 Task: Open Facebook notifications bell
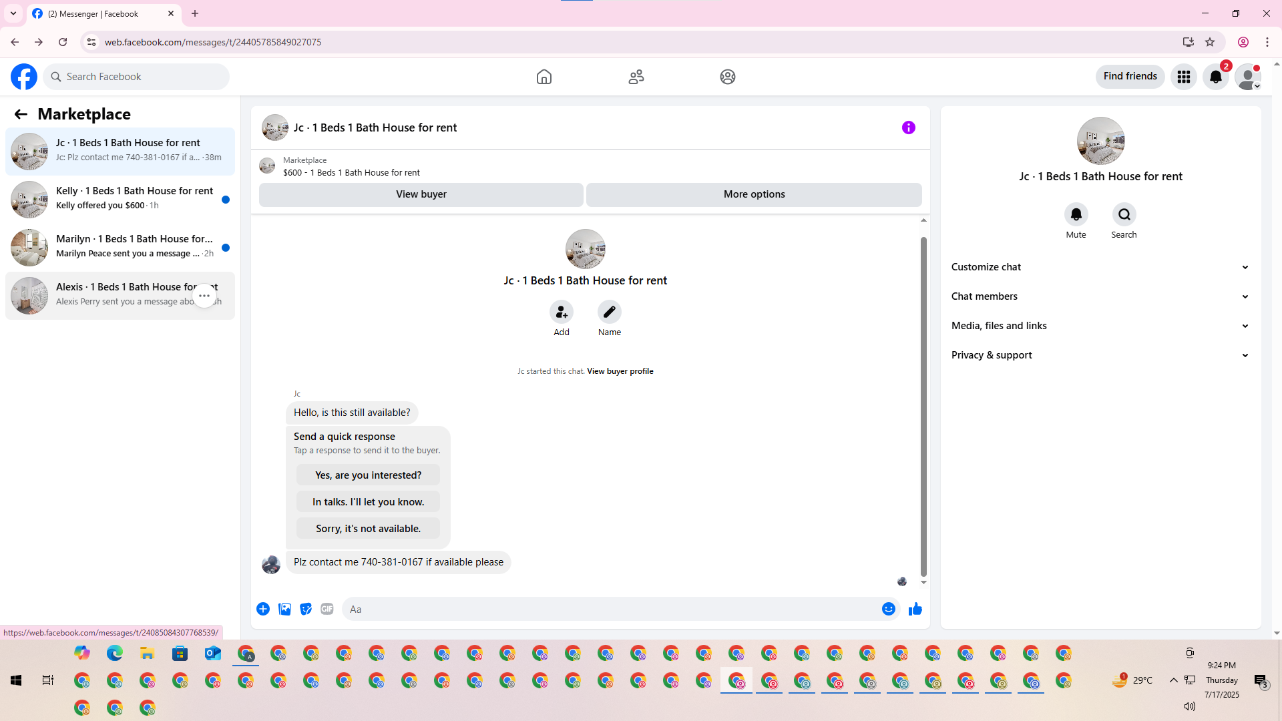point(1215,77)
